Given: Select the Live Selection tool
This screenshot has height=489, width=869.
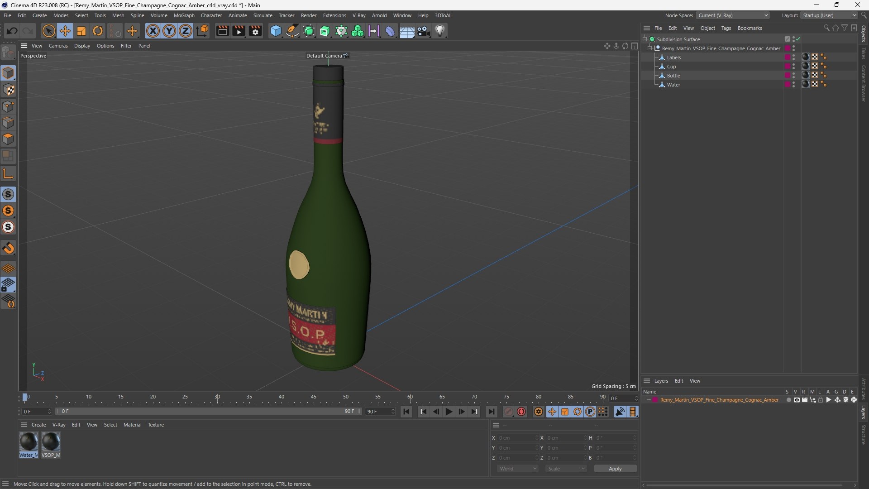Looking at the screenshot, I should point(48,31).
